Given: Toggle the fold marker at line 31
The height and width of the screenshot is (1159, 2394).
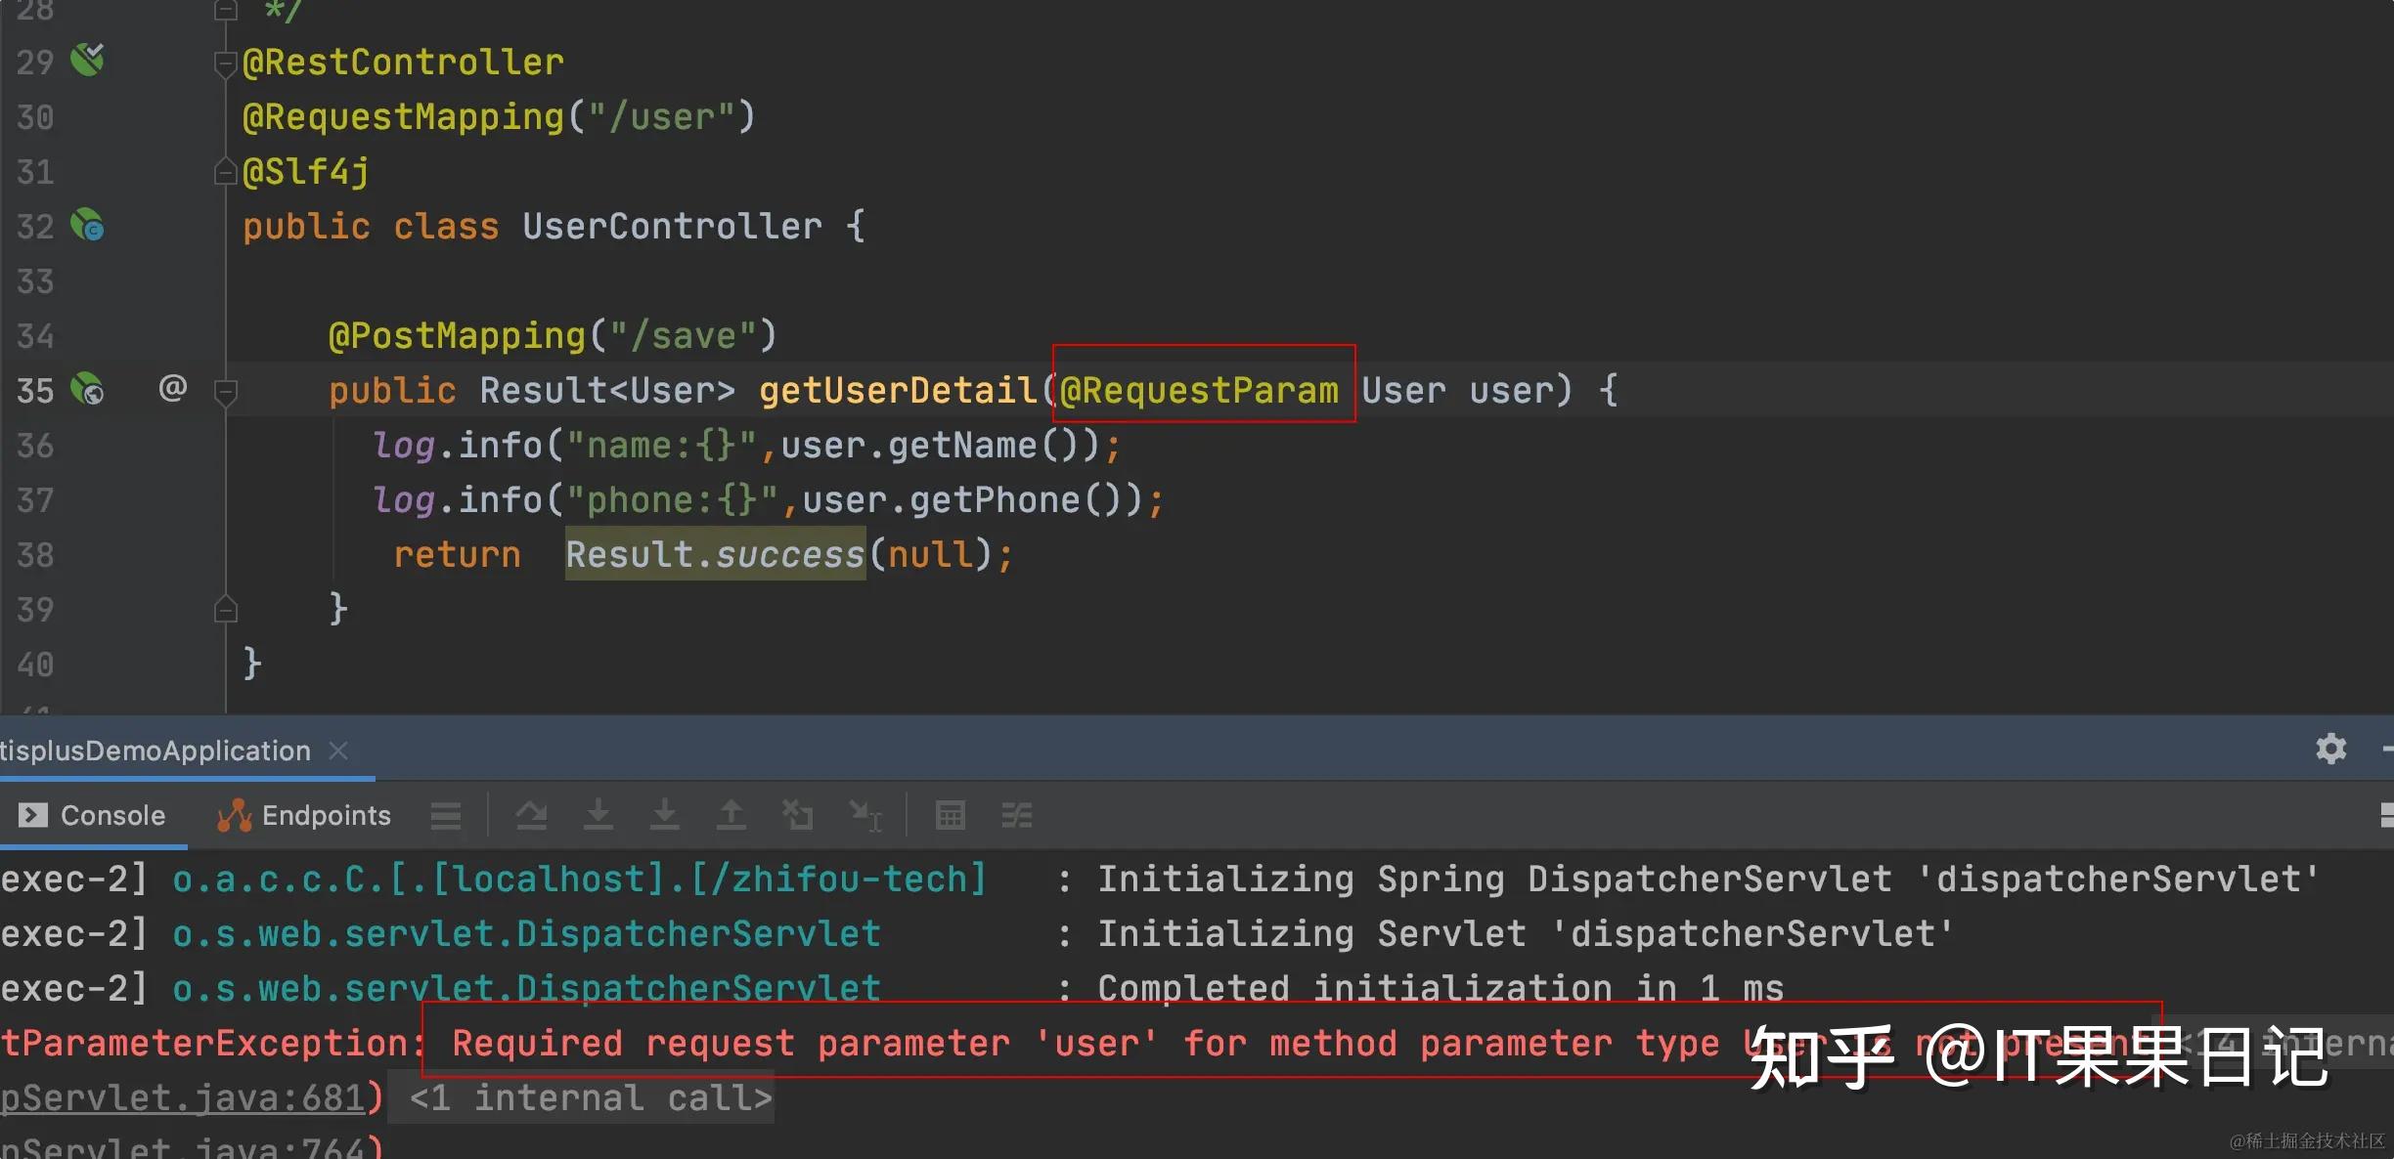Looking at the screenshot, I should 226,172.
